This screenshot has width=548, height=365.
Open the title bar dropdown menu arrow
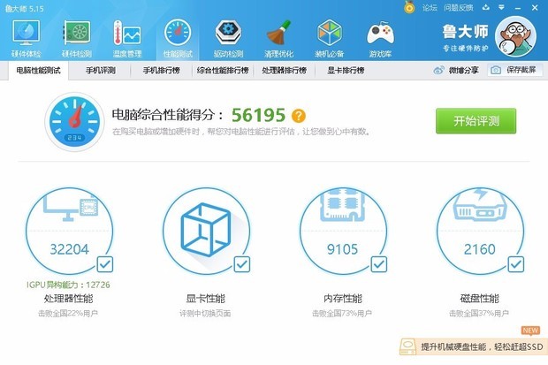[x=501, y=7]
